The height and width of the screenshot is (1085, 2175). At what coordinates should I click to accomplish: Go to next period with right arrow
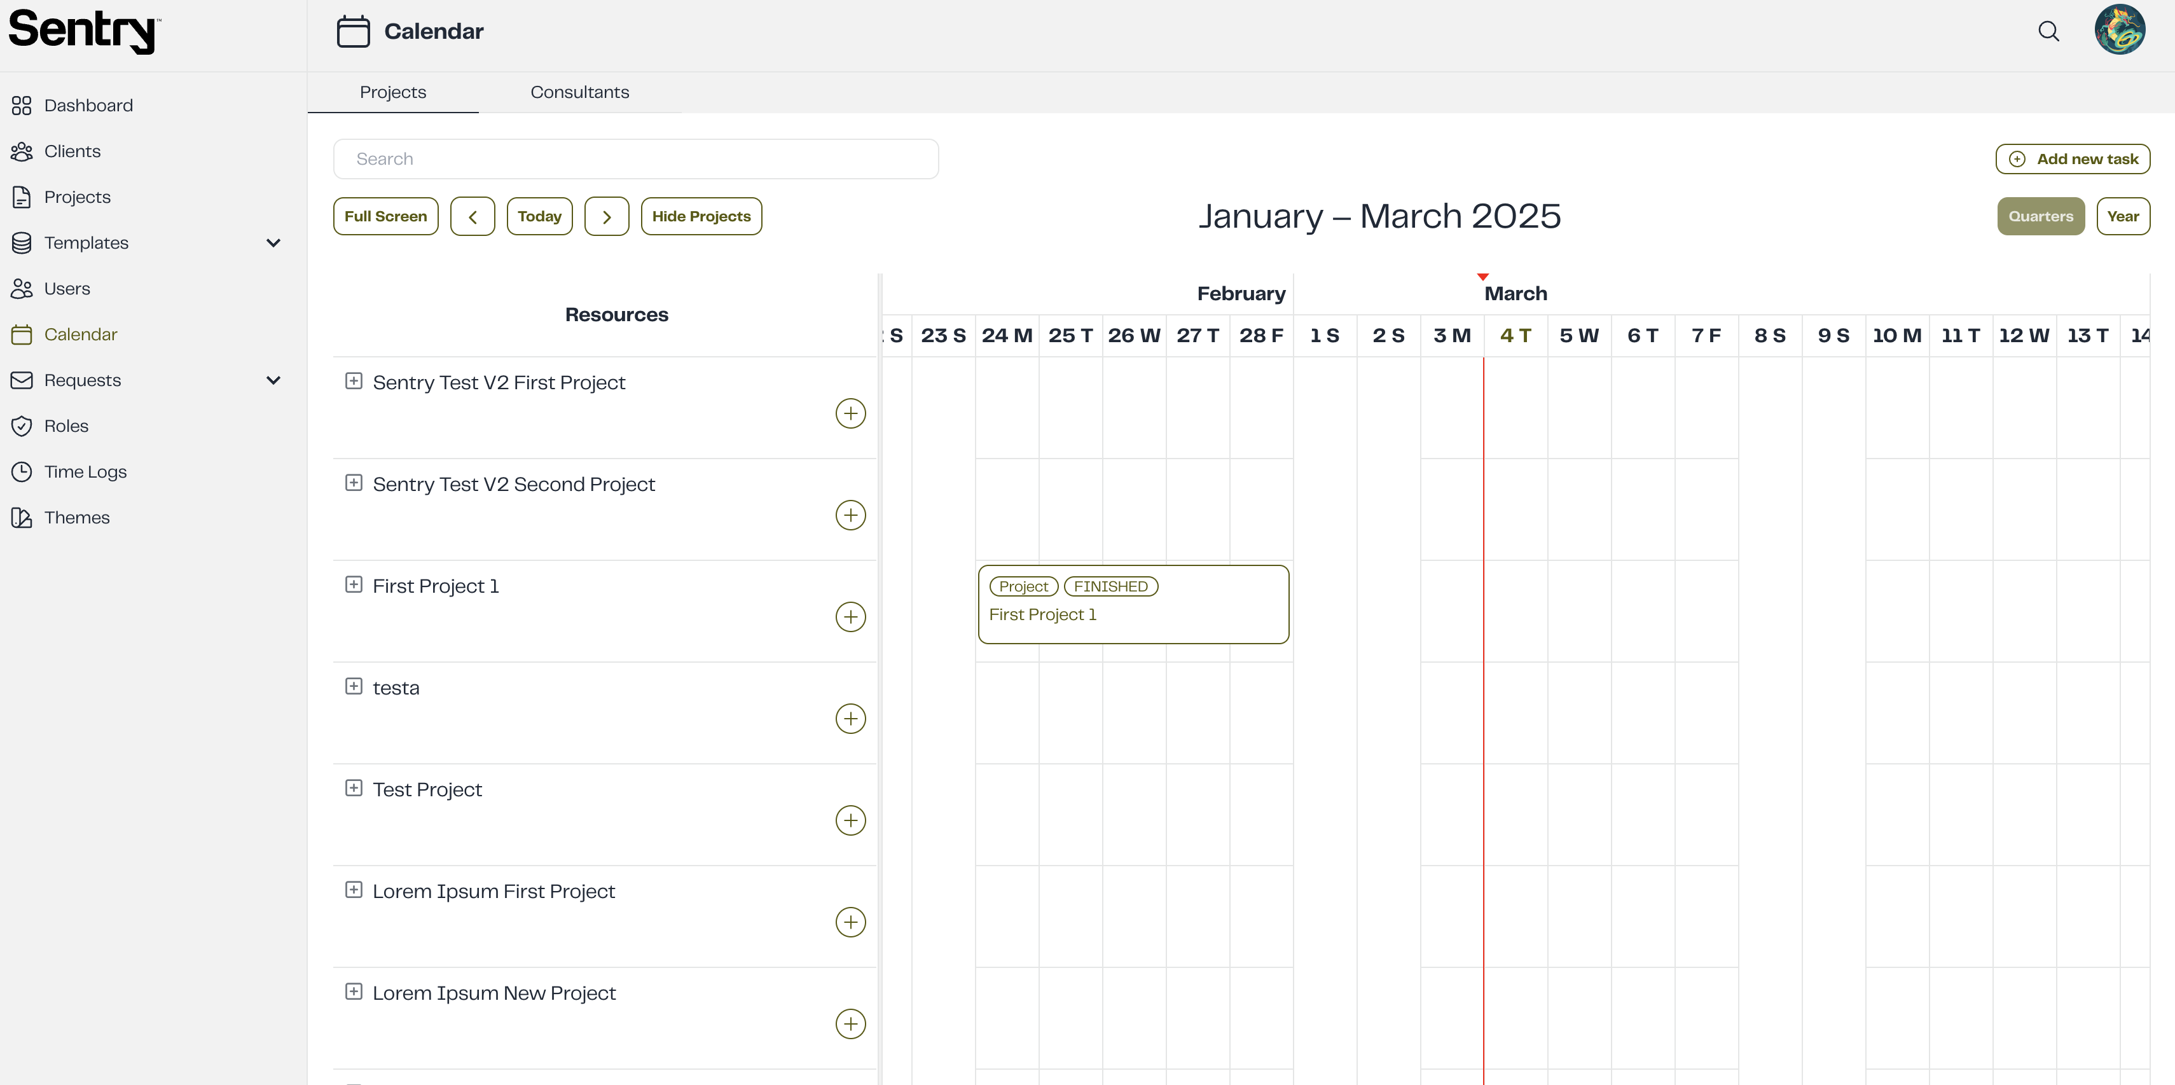click(607, 216)
